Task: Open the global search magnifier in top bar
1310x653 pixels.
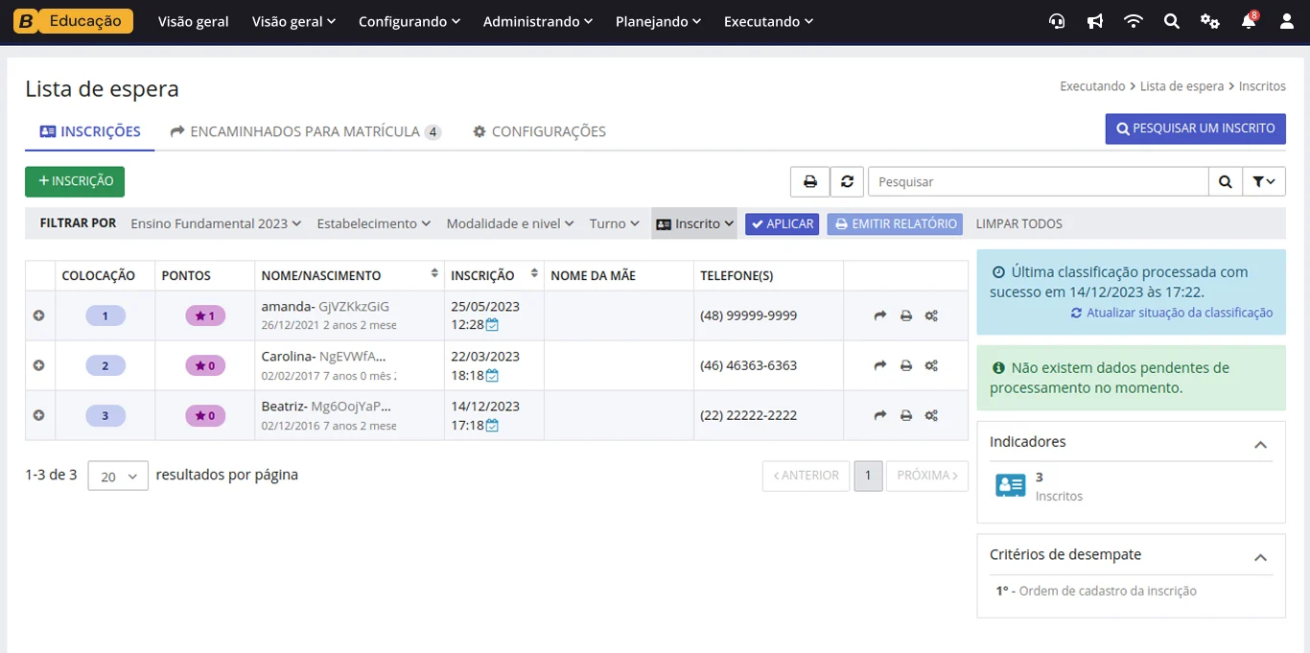Action: (1172, 21)
